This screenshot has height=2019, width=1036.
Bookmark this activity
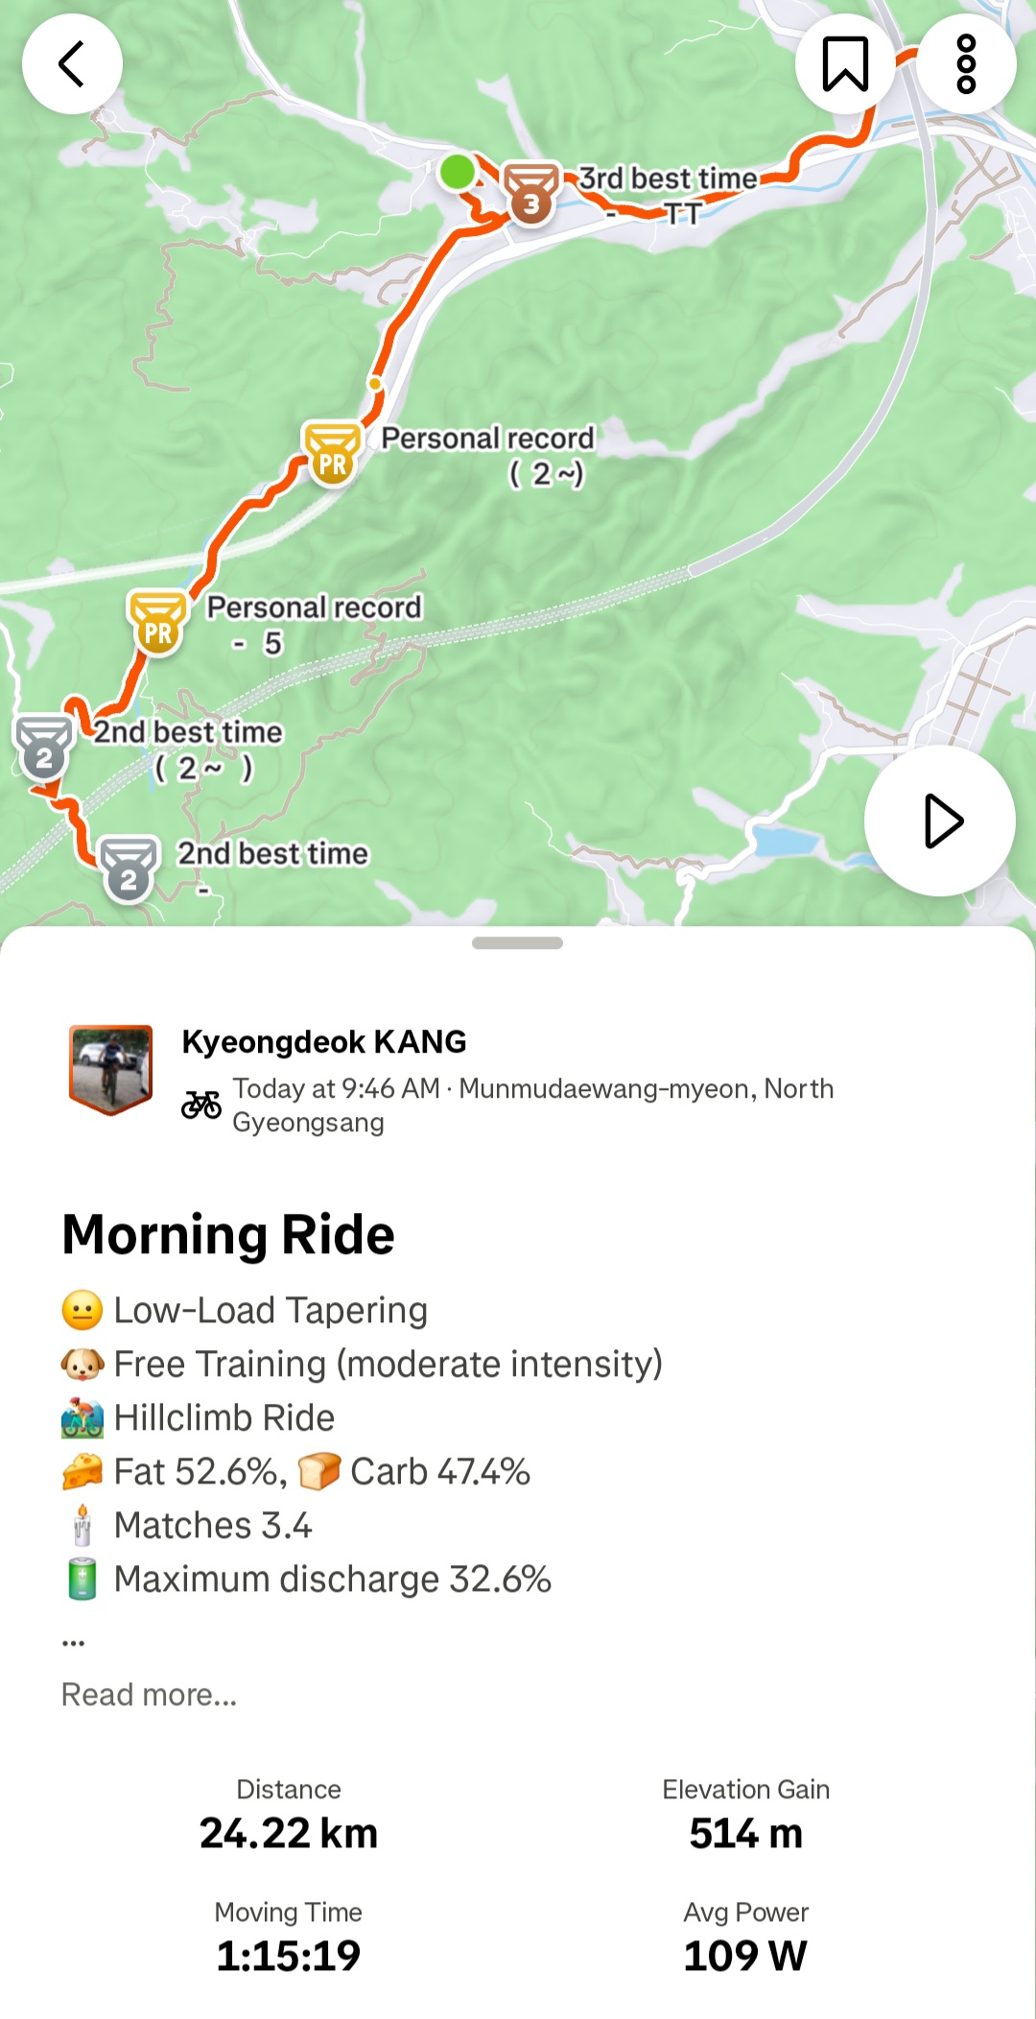pos(845,64)
